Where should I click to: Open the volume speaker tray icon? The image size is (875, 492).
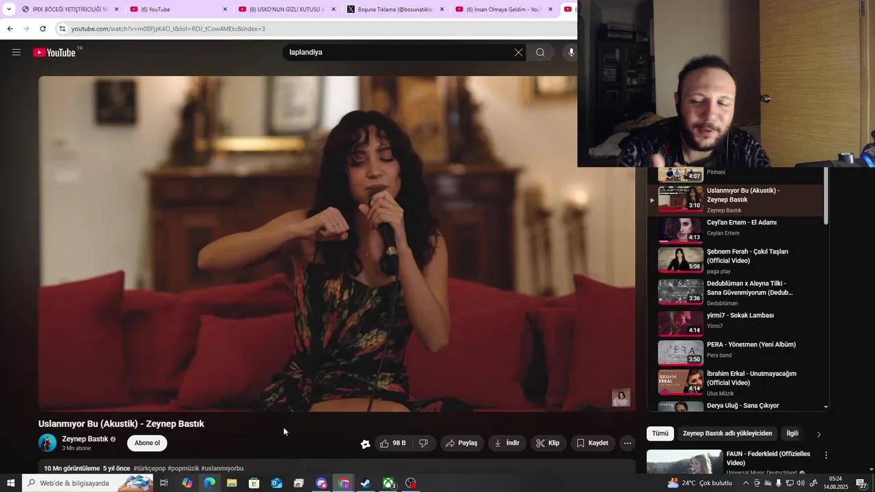[x=800, y=483]
